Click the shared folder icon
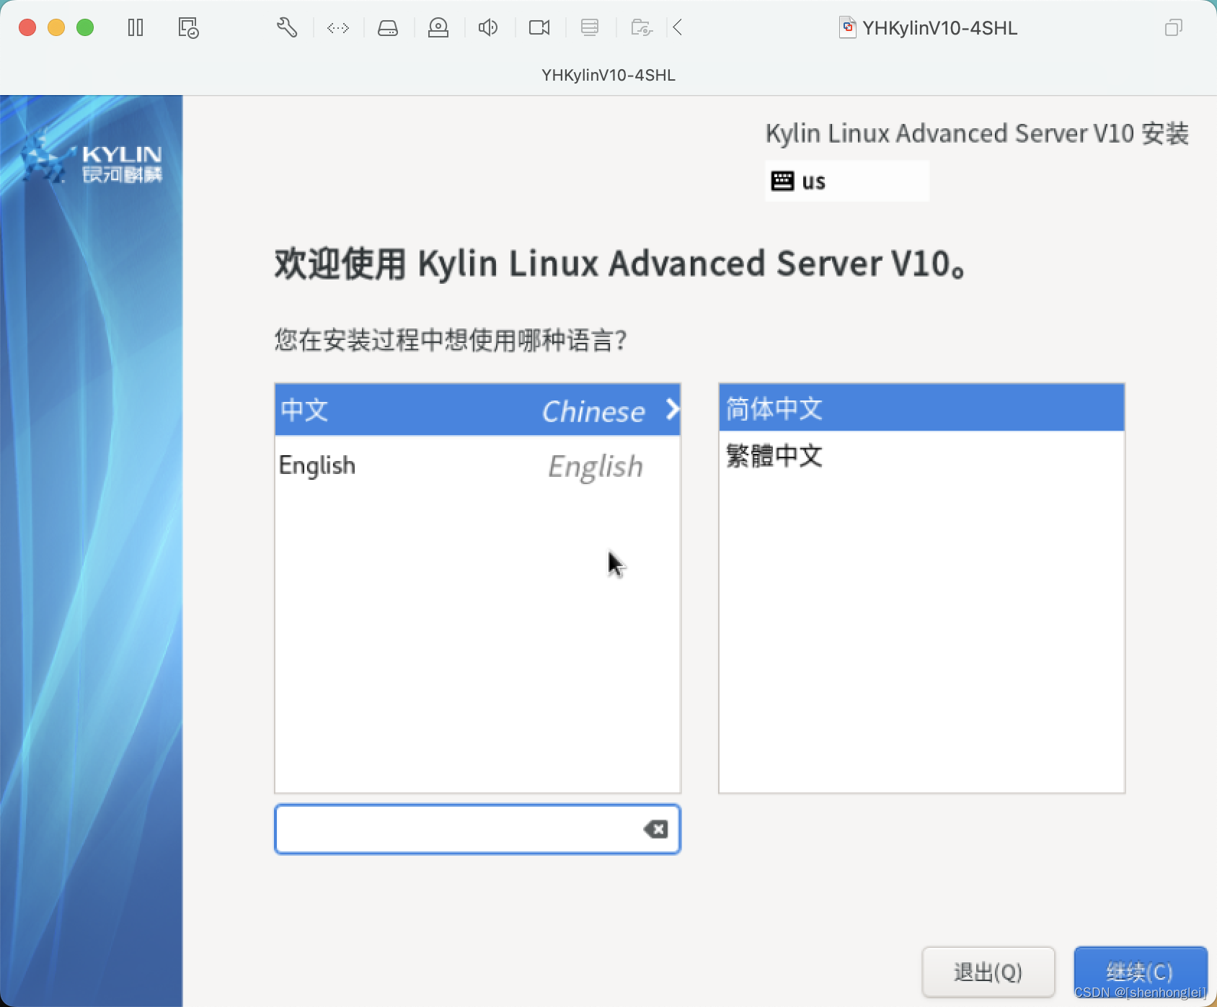The height and width of the screenshot is (1007, 1217). coord(642,28)
